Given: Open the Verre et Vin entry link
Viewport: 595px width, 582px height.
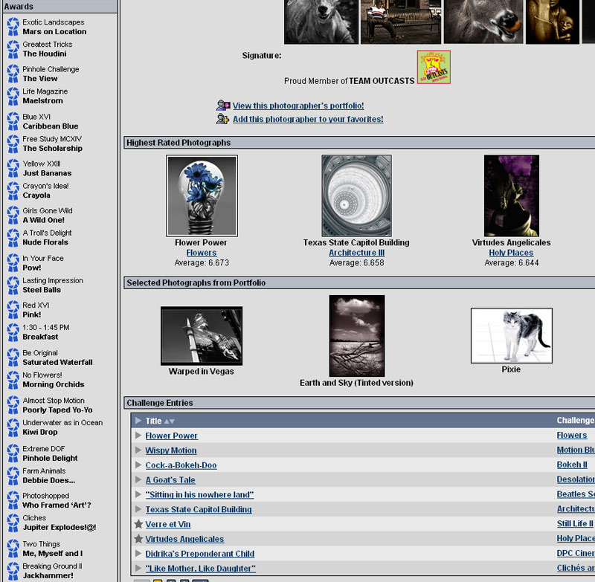Looking at the screenshot, I should coord(168,524).
